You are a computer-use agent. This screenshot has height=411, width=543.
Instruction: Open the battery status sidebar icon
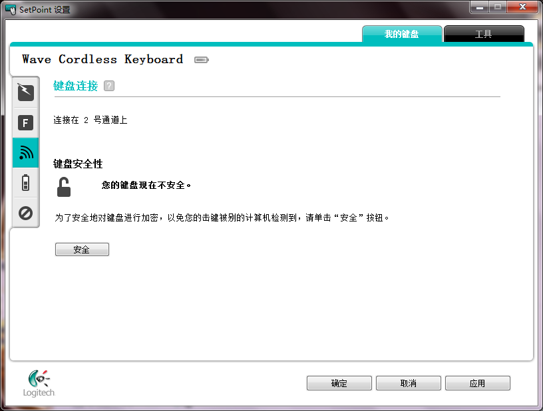[x=26, y=183]
